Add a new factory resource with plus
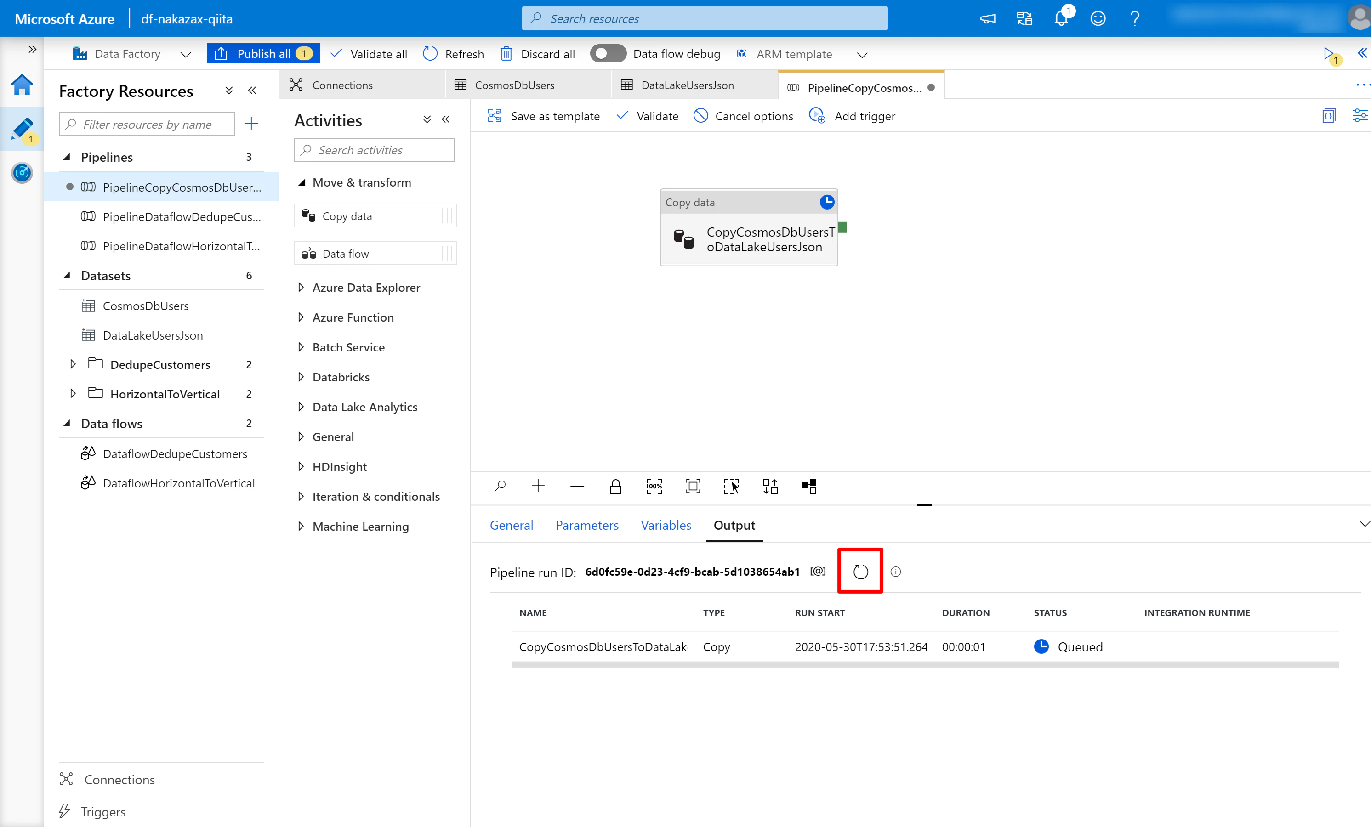This screenshot has width=1371, height=827. pos(251,124)
